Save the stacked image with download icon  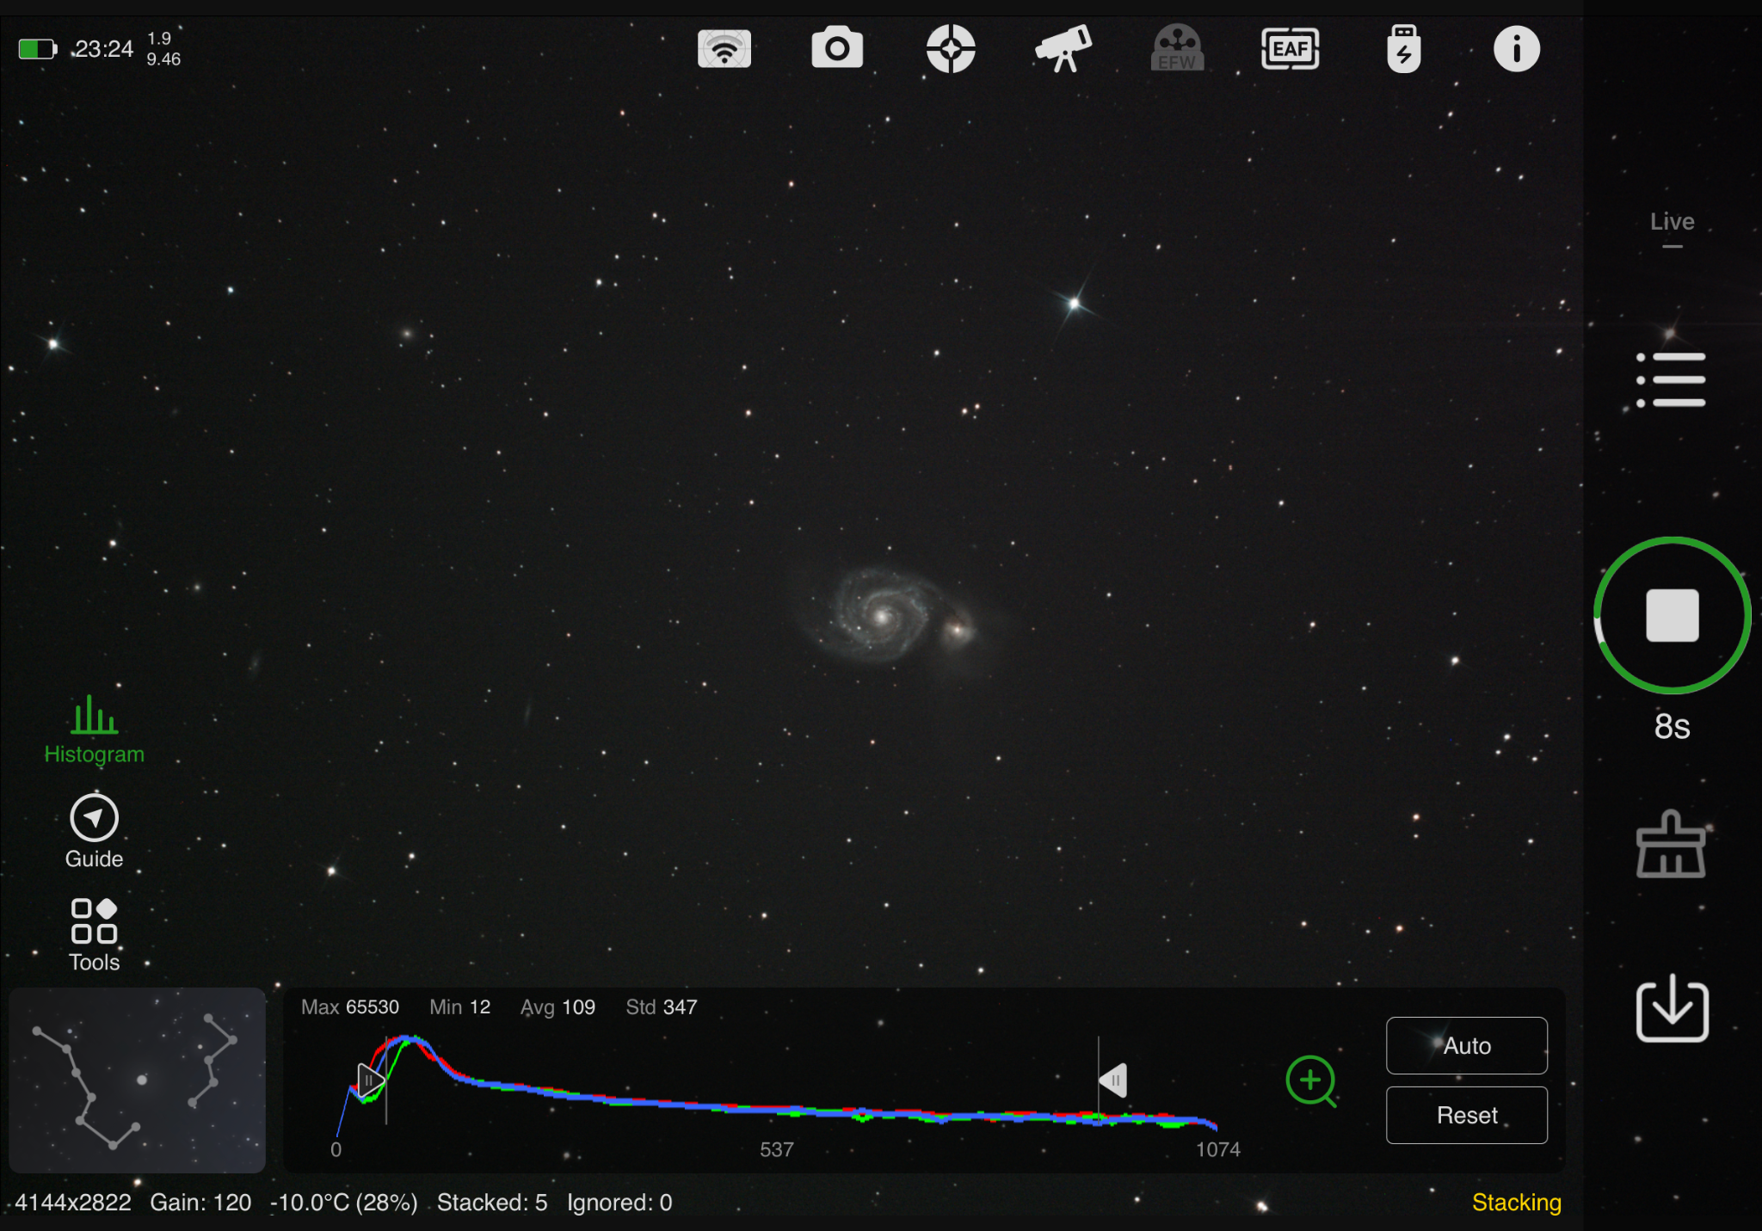1672,1008
